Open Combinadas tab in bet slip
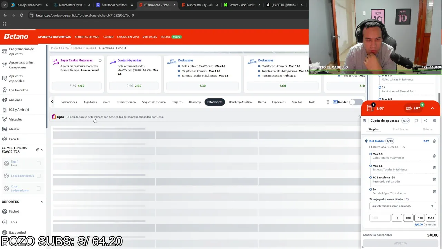Screen dimensions: 442x249 point(401,129)
